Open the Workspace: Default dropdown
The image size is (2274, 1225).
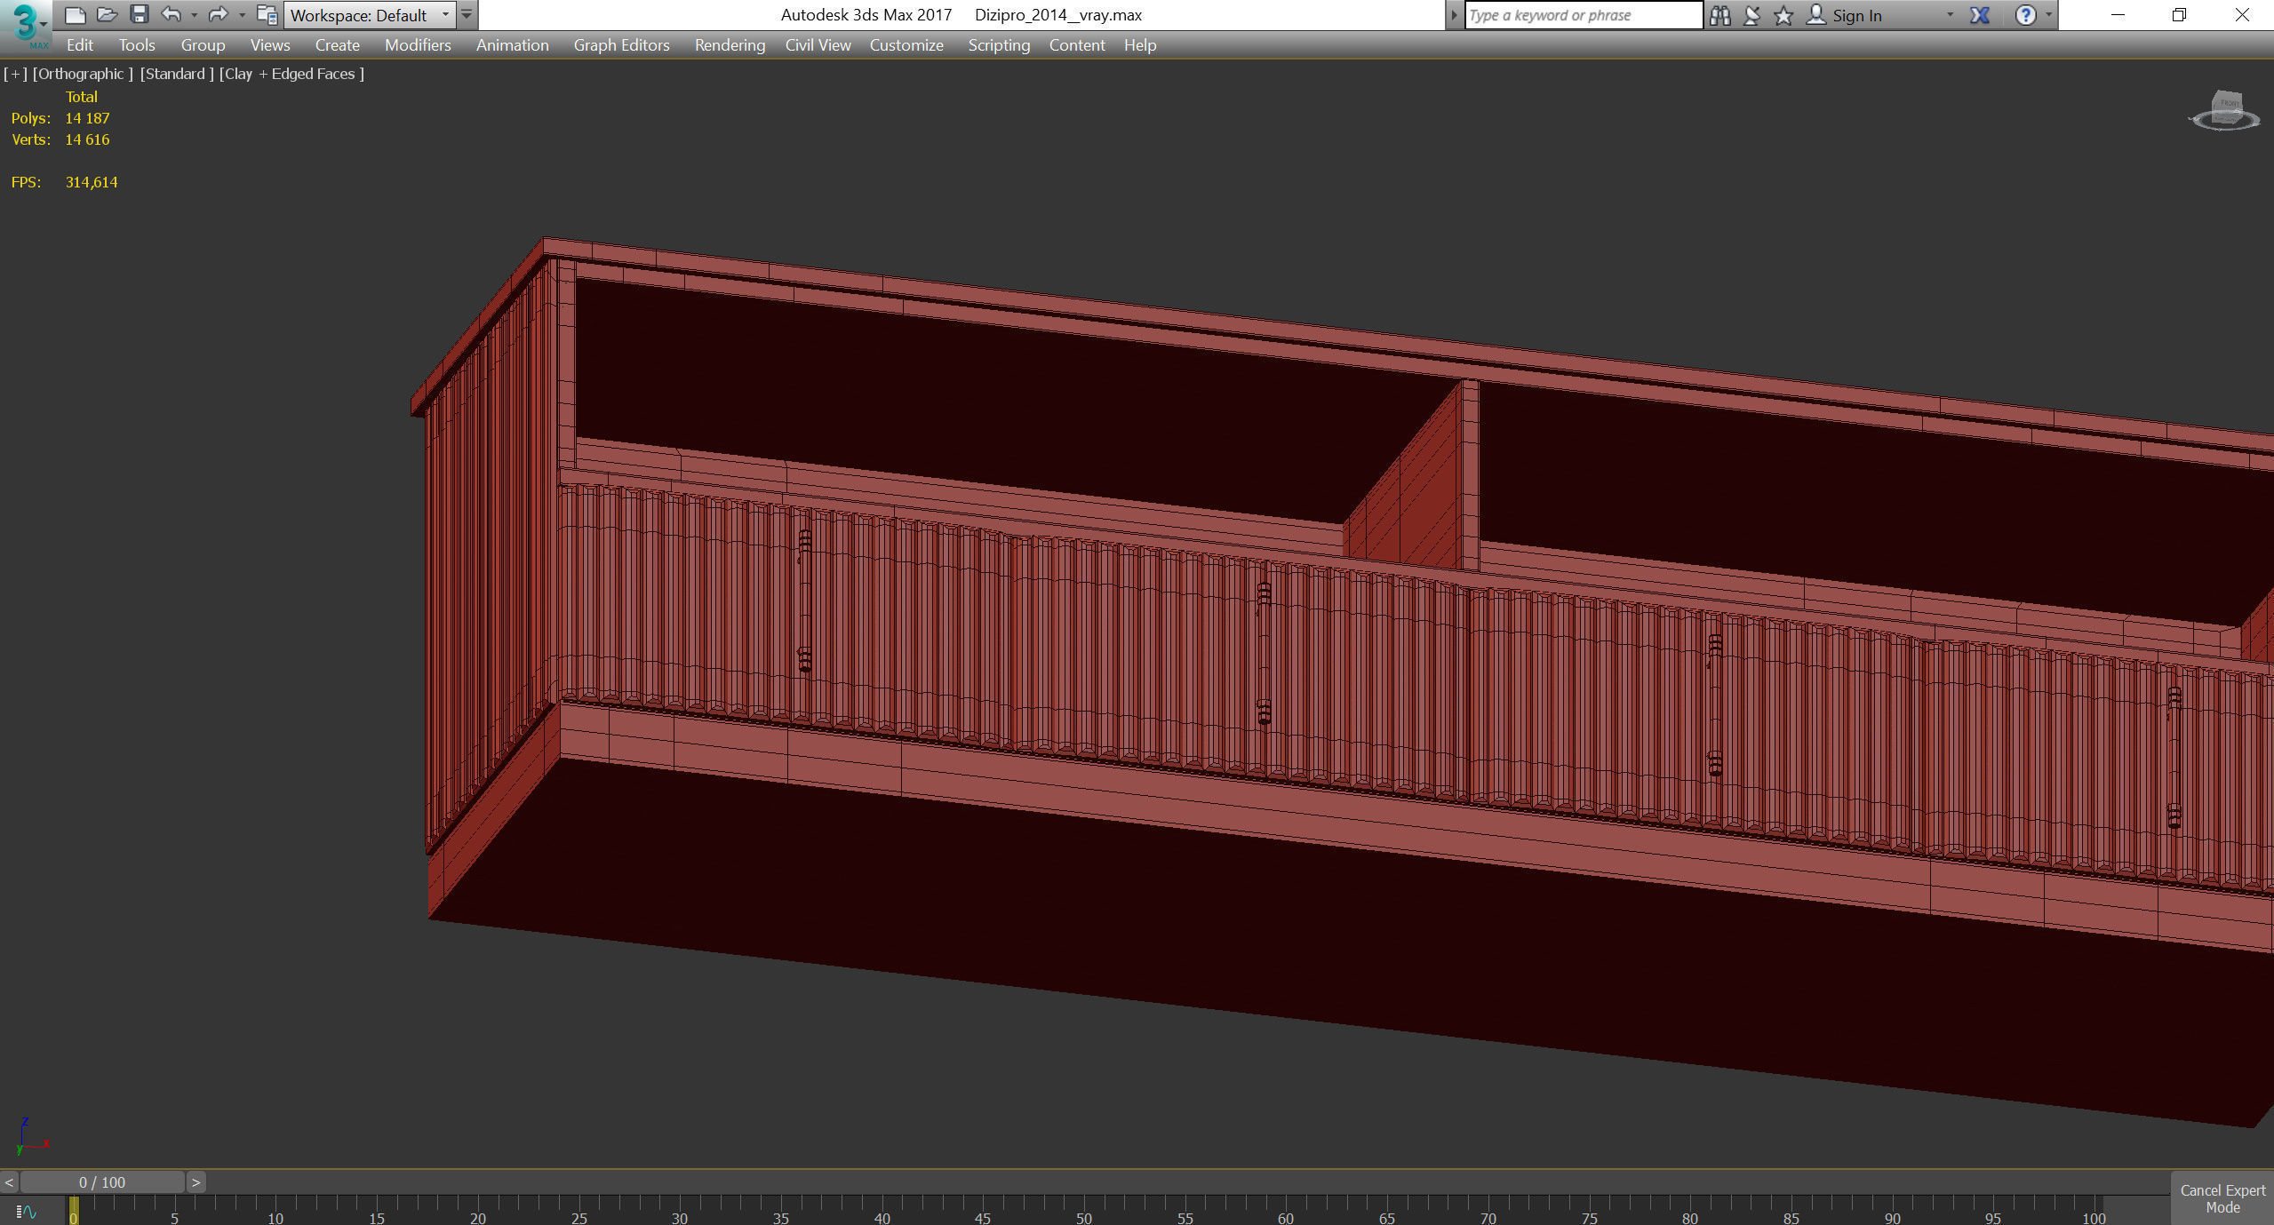pyautogui.click(x=369, y=15)
